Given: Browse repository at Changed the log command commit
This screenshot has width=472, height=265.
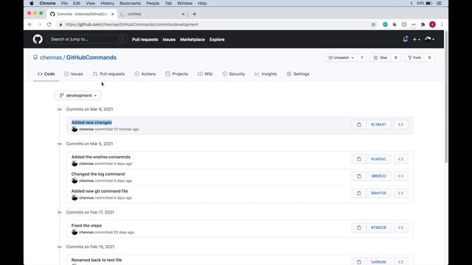Looking at the screenshot, I should (x=400, y=176).
